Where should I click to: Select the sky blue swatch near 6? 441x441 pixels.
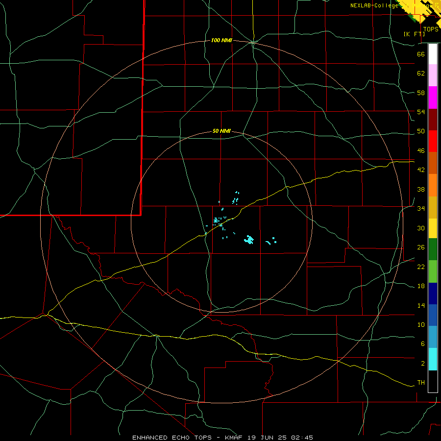pos(433,337)
